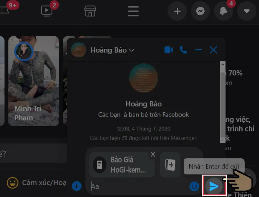Start a voice call with Hoàng Bảo

point(184,50)
